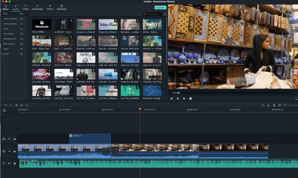Hide the main video track
The width and height of the screenshot is (298, 178).
9,151
